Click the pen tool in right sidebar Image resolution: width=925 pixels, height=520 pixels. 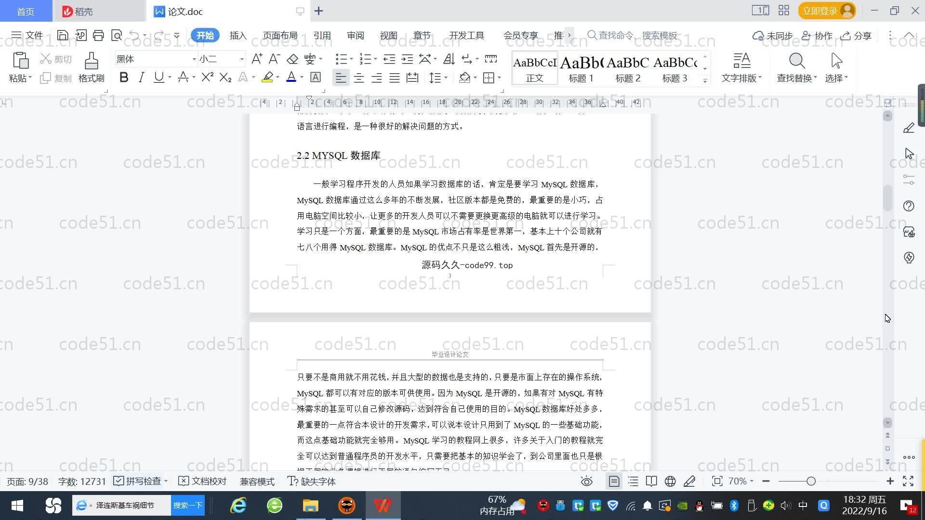click(909, 128)
